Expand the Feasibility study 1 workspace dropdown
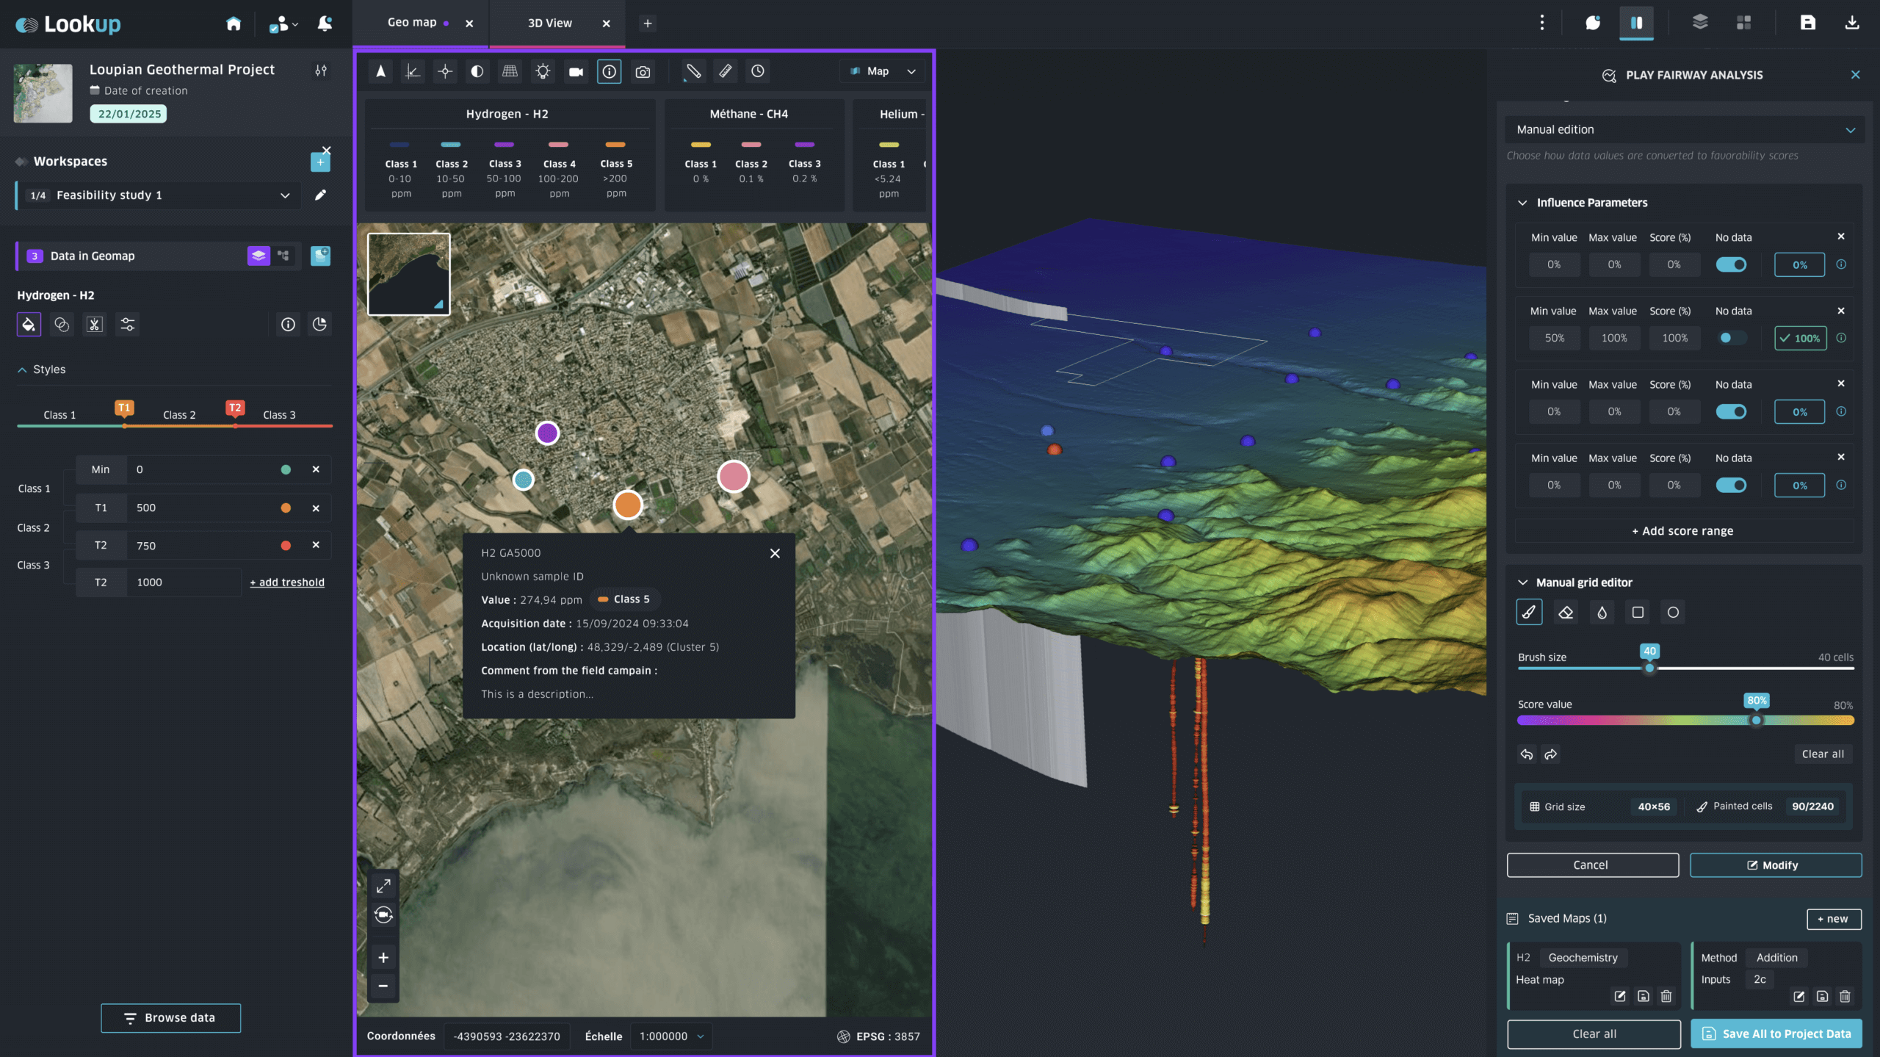 (285, 195)
